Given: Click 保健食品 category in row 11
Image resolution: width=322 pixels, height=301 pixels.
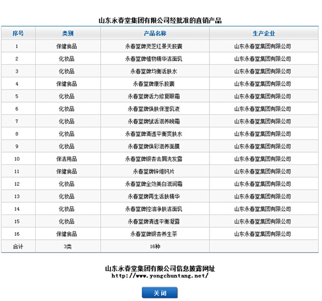Looking at the screenshot, I should pos(66,172).
